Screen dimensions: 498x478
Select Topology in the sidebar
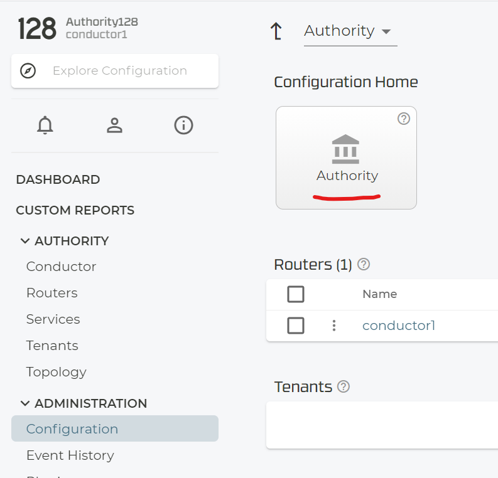(56, 372)
